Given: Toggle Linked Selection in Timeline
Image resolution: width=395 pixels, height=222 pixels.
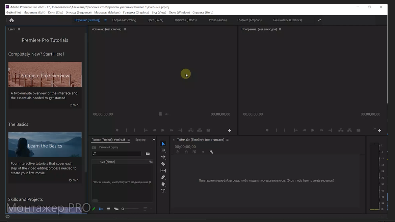Looking at the screenshot, I should (194, 152).
